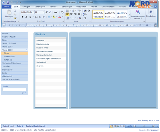160x132 pixels.
Task: Toggle paragraph marks pilcrow button
Action: point(85,18)
